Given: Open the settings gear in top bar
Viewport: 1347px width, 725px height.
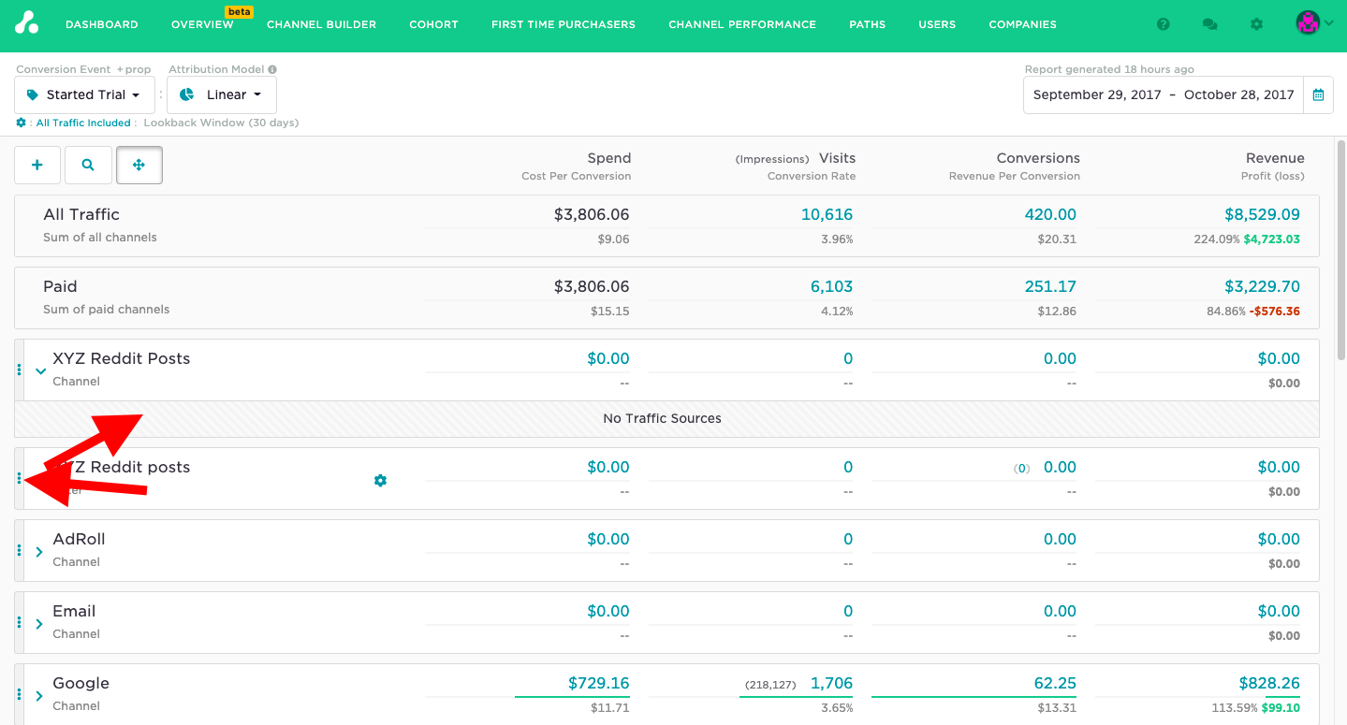Looking at the screenshot, I should click(x=1257, y=24).
